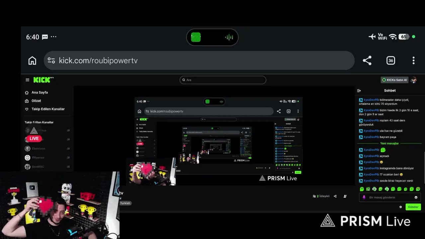The width and height of the screenshot is (425, 239).
Task: Open Gözat in the sidebar
Action: pos(36,101)
